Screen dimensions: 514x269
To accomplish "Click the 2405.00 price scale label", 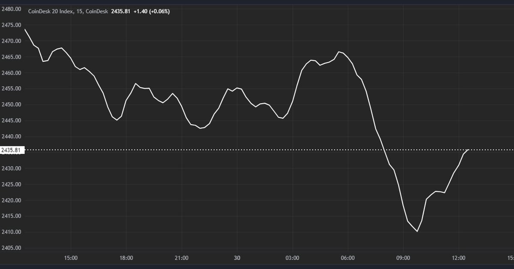I will (12, 248).
